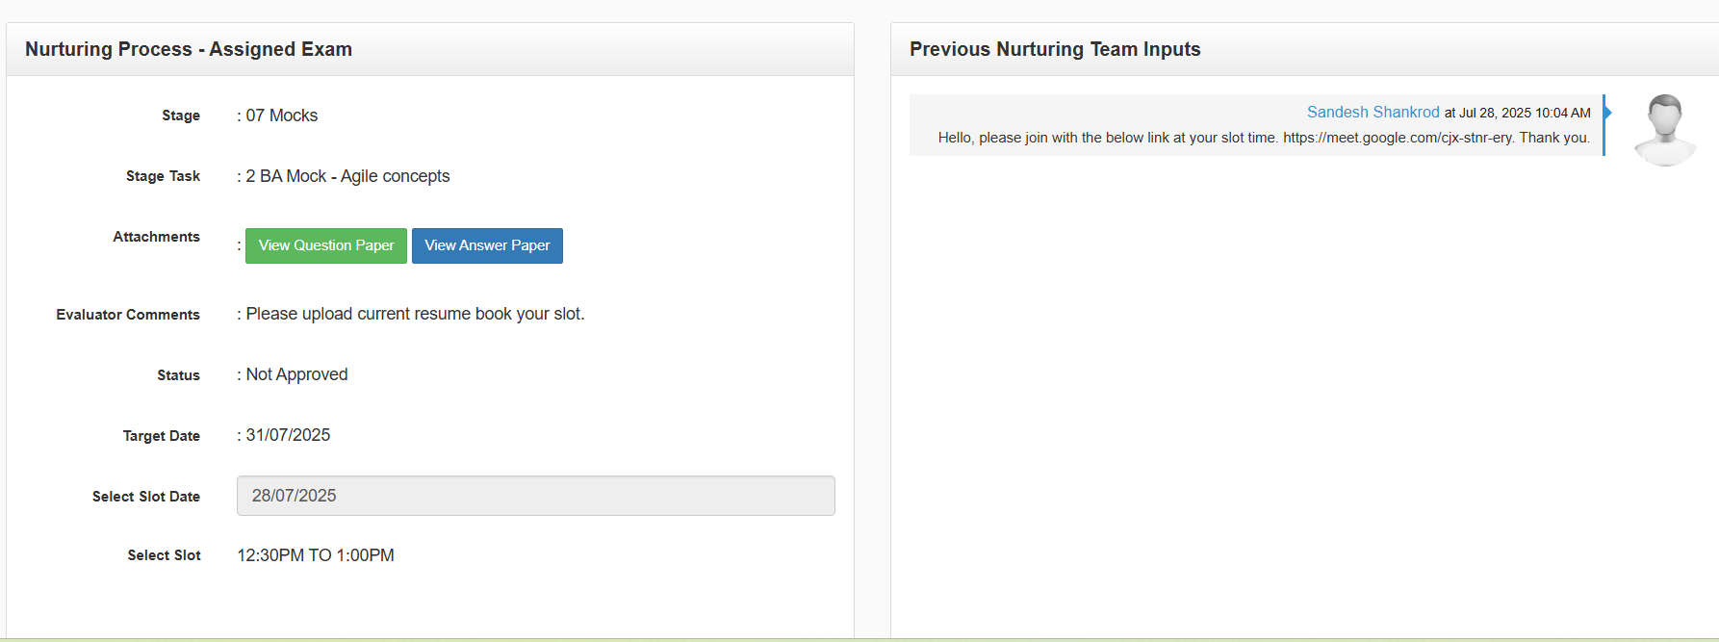This screenshot has height=642, width=1719.
Task: Click the Evaluator Comments label
Action: point(128,315)
